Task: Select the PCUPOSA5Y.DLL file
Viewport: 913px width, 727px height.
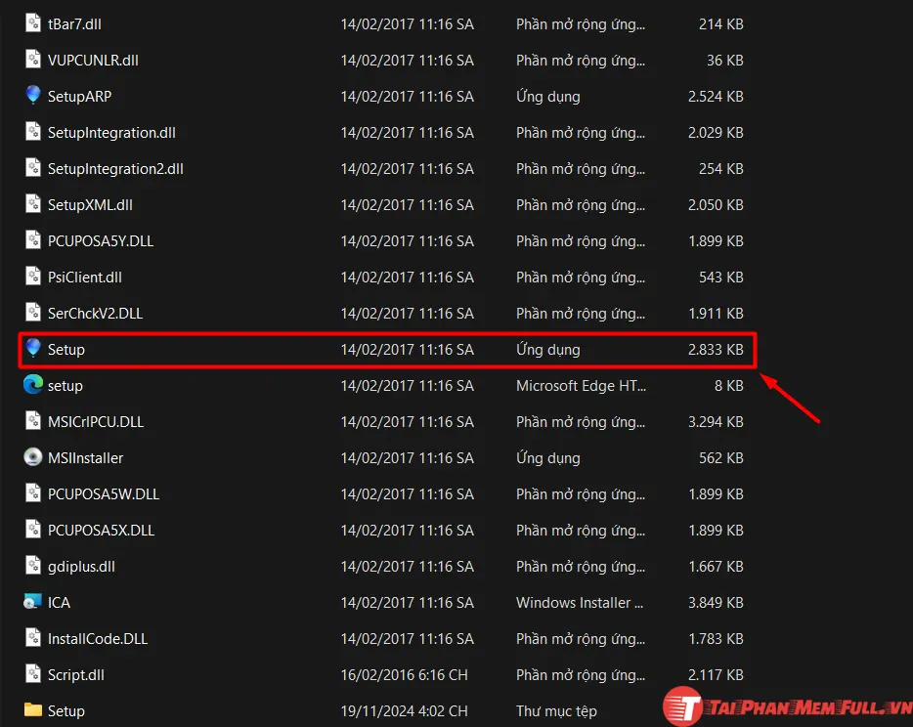Action: click(x=100, y=240)
